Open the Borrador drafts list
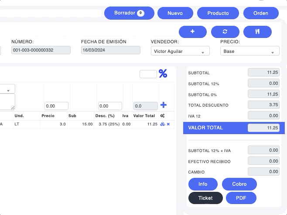287x215 pixels. click(x=129, y=13)
